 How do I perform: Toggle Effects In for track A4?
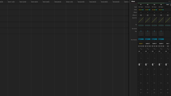tap(161, 15)
